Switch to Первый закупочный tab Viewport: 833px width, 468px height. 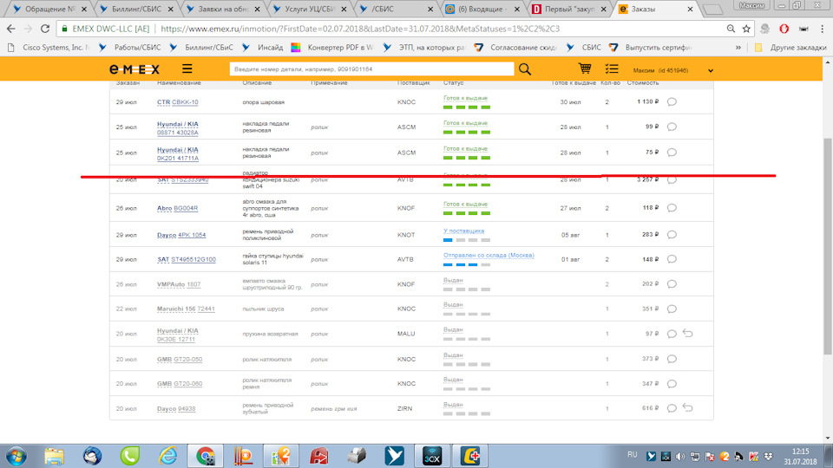click(x=569, y=9)
